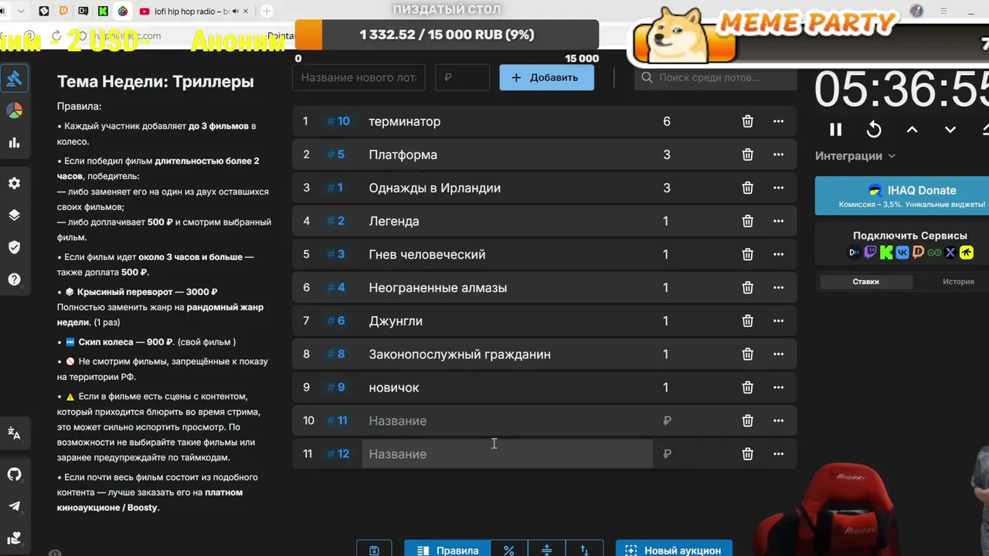The height and width of the screenshot is (556, 989).
Task: Reset the timer with the circular arrow
Action: (x=874, y=130)
